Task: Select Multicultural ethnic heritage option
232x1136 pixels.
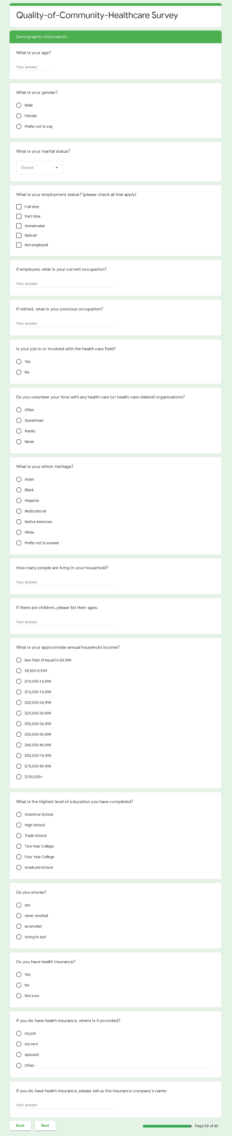Action: point(19,511)
